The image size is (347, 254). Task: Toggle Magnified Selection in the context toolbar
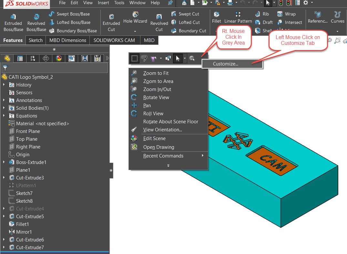[192, 58]
